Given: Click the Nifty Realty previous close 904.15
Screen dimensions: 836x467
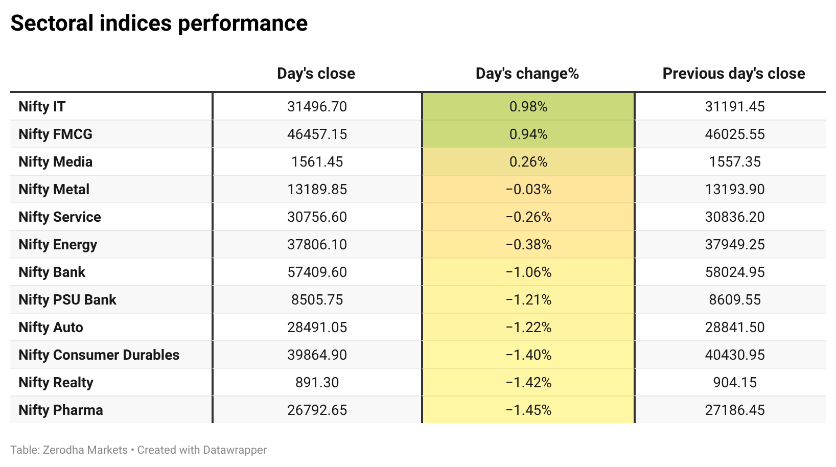Looking at the screenshot, I should click(735, 382).
